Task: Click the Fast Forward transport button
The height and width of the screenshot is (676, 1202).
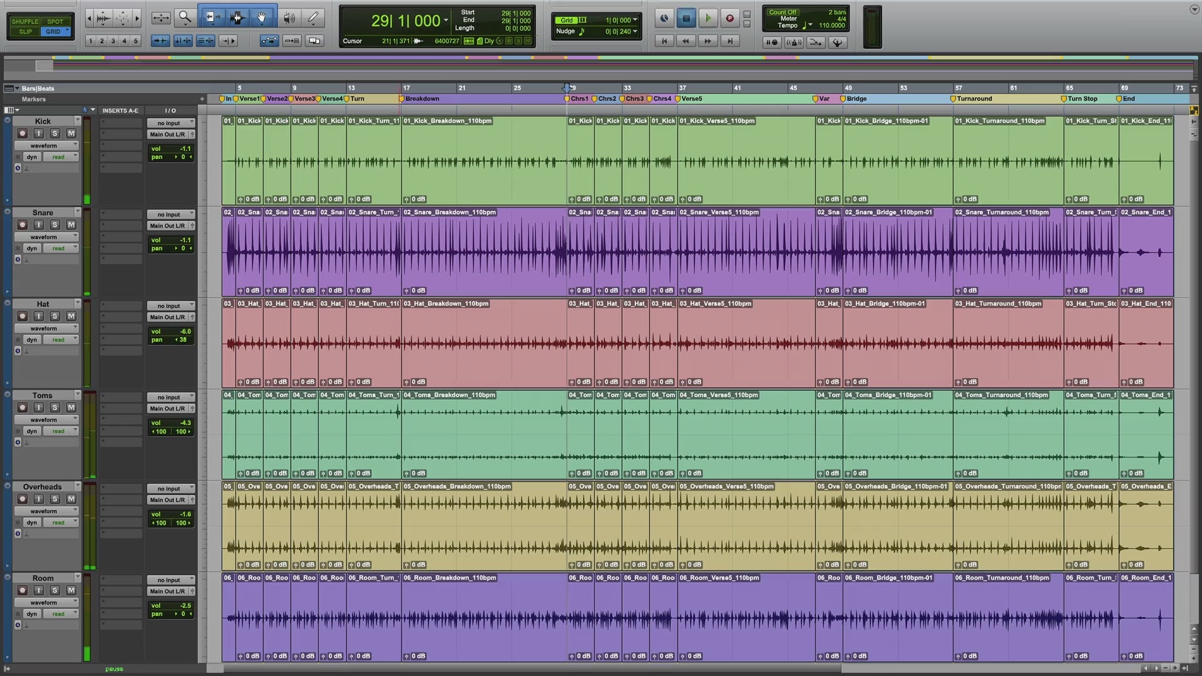Action: [x=707, y=41]
